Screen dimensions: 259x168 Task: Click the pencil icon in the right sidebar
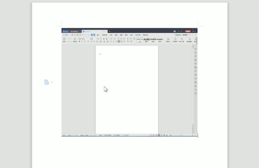coord(196,49)
